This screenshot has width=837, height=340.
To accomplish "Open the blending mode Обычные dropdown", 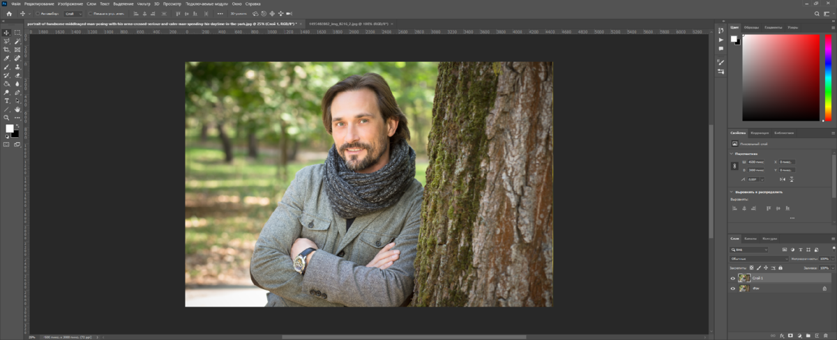I will point(759,258).
